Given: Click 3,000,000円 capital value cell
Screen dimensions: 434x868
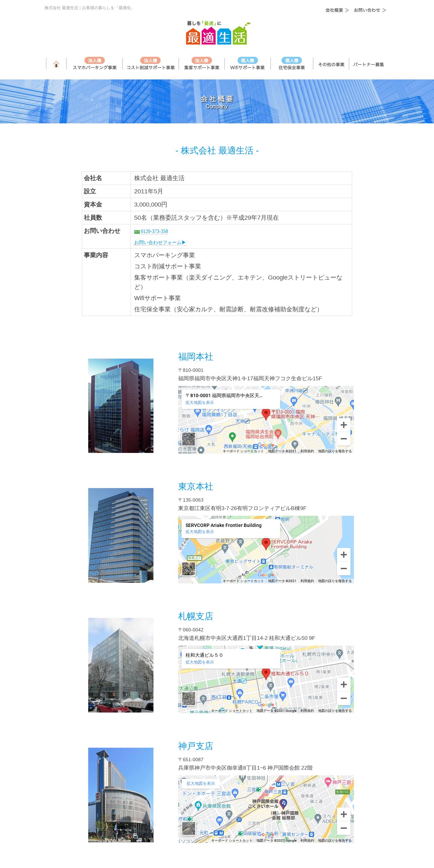Looking at the screenshot, I should pyautogui.click(x=241, y=204).
